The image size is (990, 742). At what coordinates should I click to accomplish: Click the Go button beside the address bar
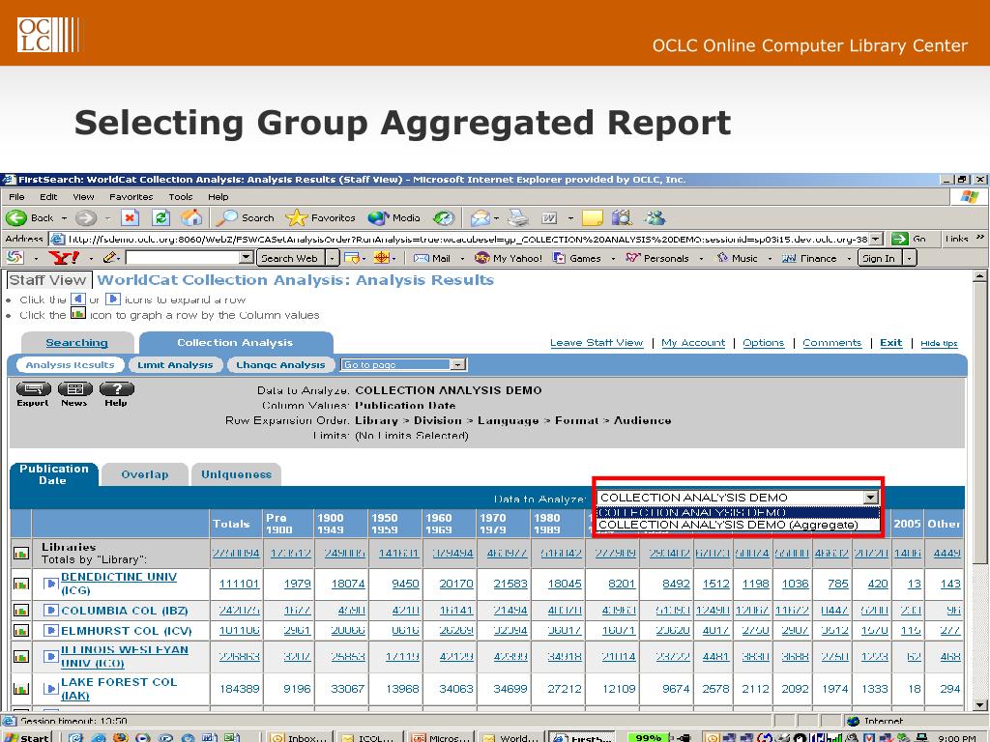click(x=909, y=240)
